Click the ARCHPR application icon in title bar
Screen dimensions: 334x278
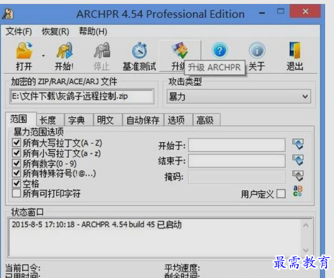(x=7, y=14)
